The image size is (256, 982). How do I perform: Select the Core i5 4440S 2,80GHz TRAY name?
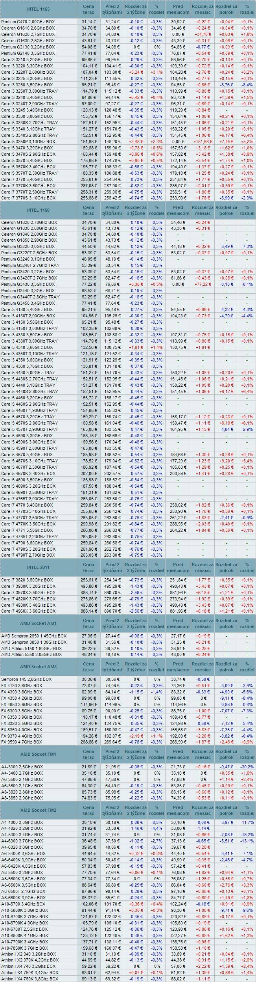[29, 391]
